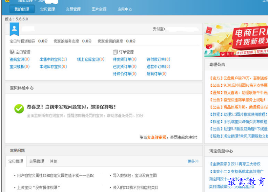Open 本地库存宝贝(0) link

53,66
